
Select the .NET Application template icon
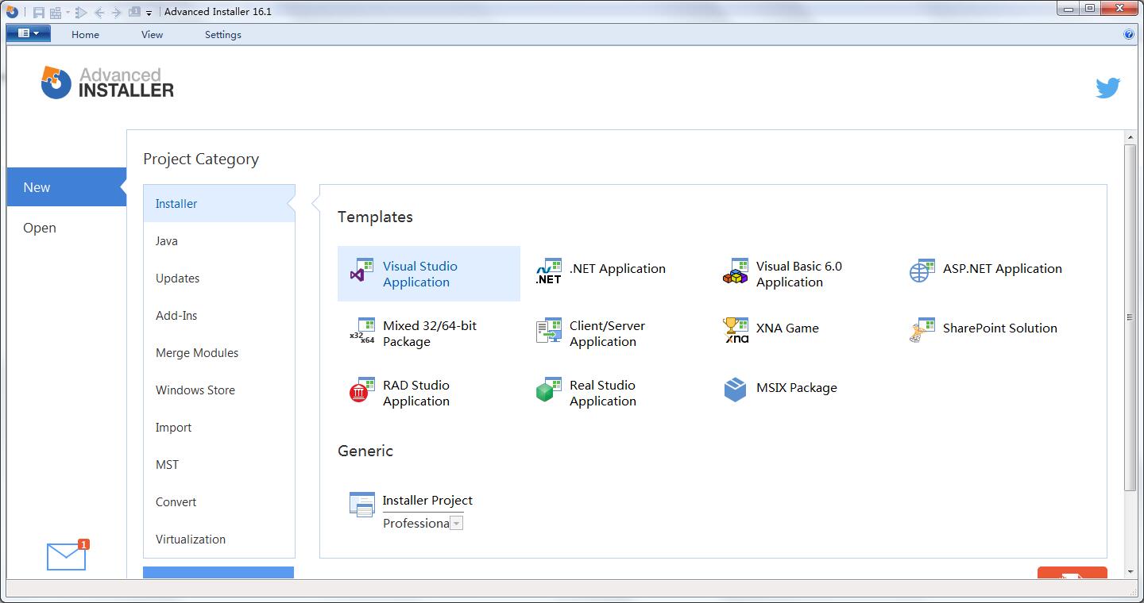click(549, 271)
